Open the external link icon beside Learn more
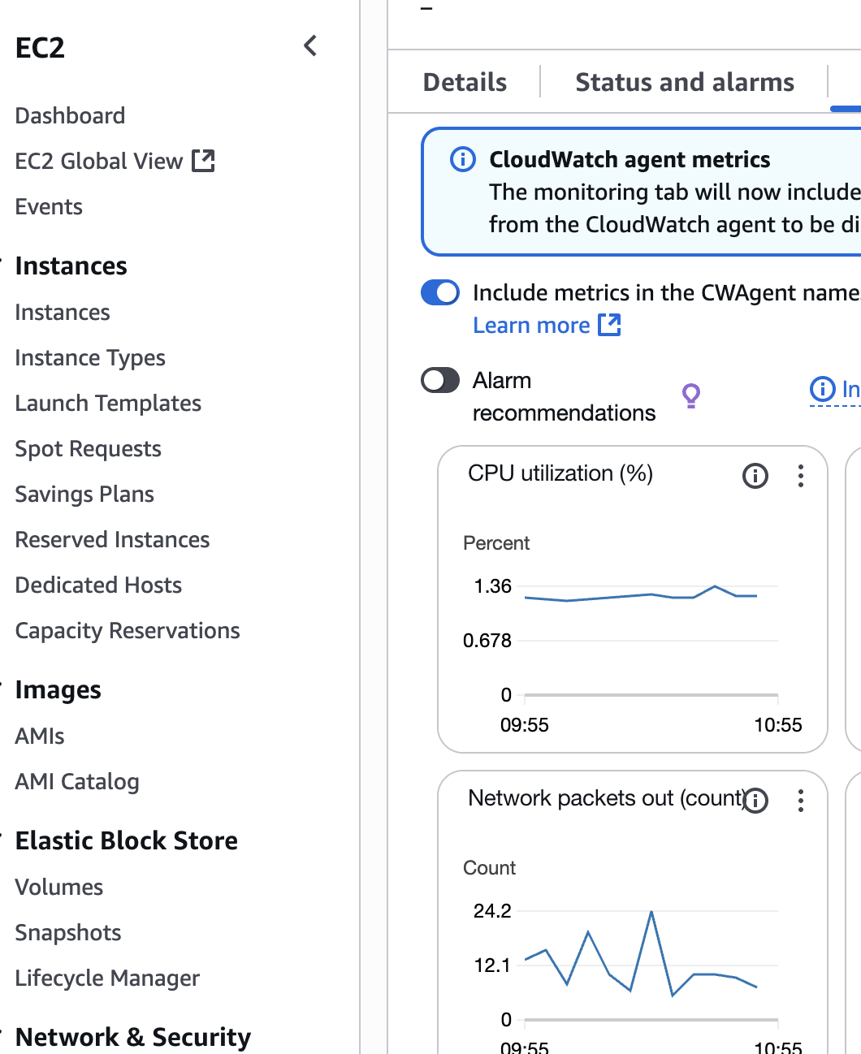861x1054 pixels. point(609,325)
